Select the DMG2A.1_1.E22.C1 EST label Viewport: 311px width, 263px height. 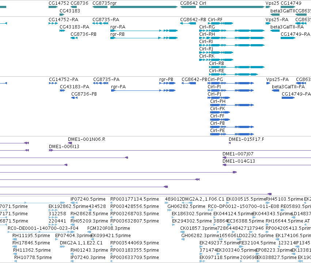point(81,243)
